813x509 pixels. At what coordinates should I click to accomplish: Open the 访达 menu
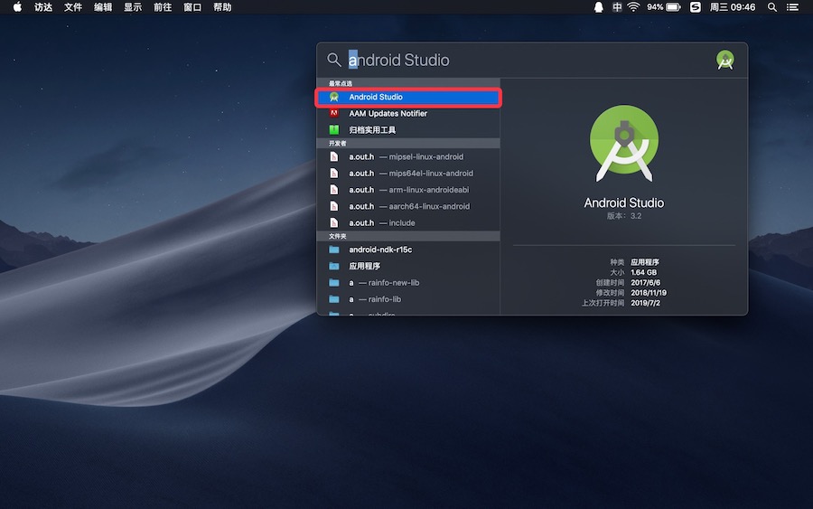(43, 7)
